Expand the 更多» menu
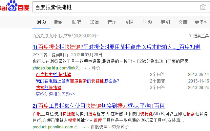 click(x=200, y=22)
